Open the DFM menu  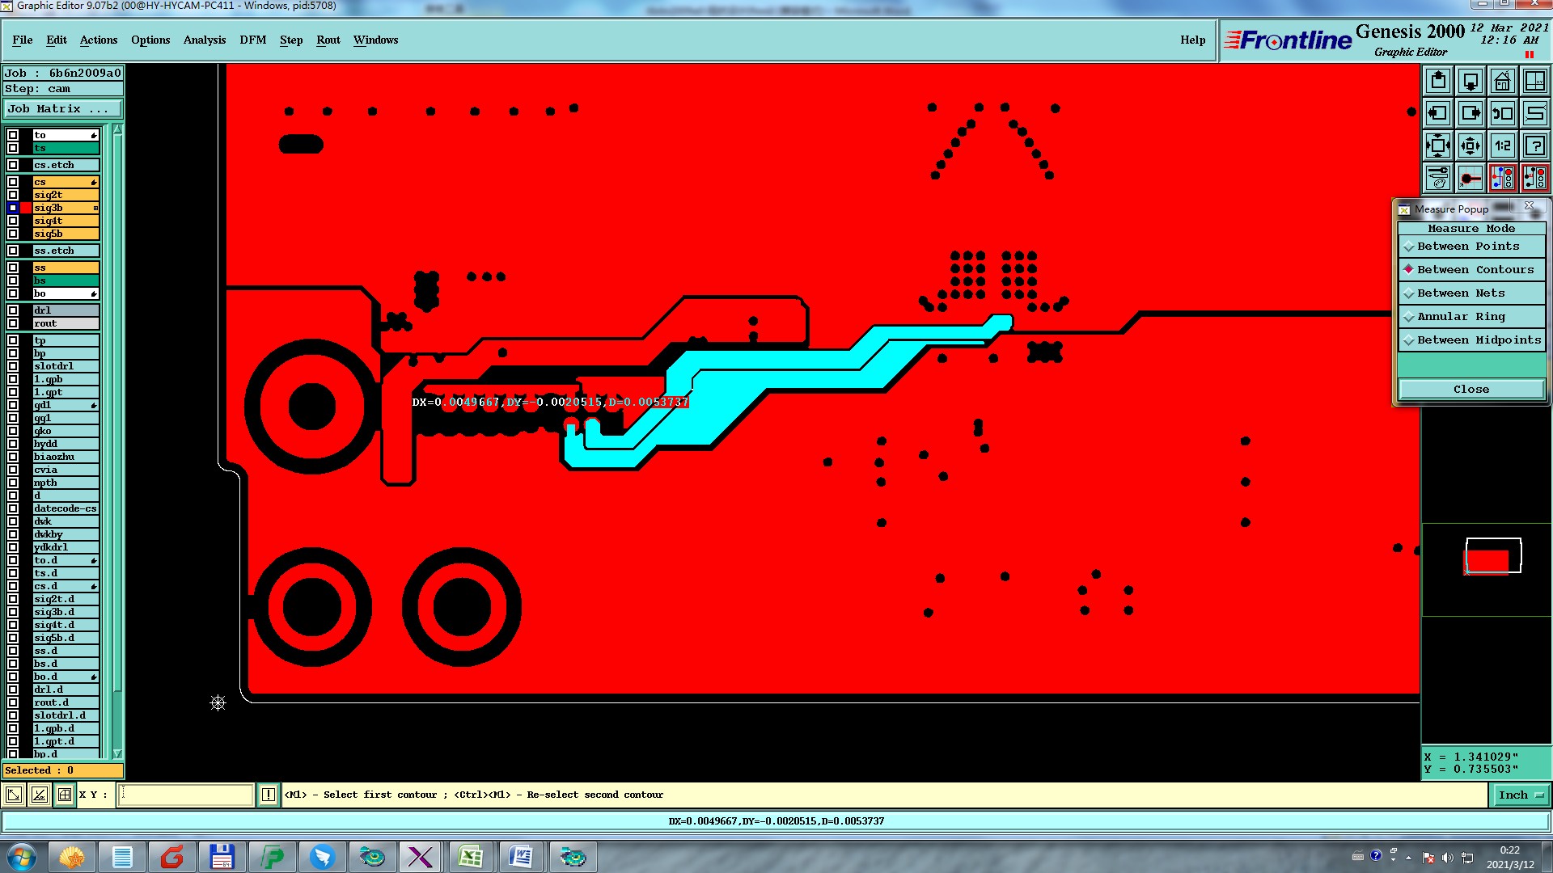point(252,40)
